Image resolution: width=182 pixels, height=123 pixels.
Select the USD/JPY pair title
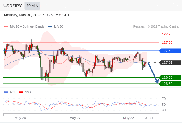click(13, 6)
